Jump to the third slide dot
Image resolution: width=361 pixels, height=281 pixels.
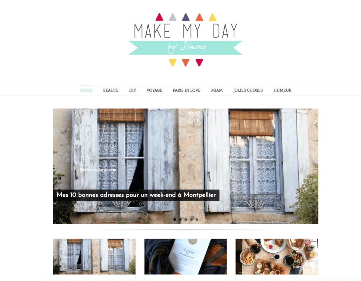click(186, 220)
